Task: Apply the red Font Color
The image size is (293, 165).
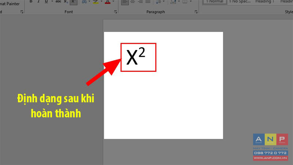Action: (x=108, y=2)
